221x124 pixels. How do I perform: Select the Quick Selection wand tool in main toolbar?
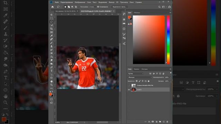point(51,25)
